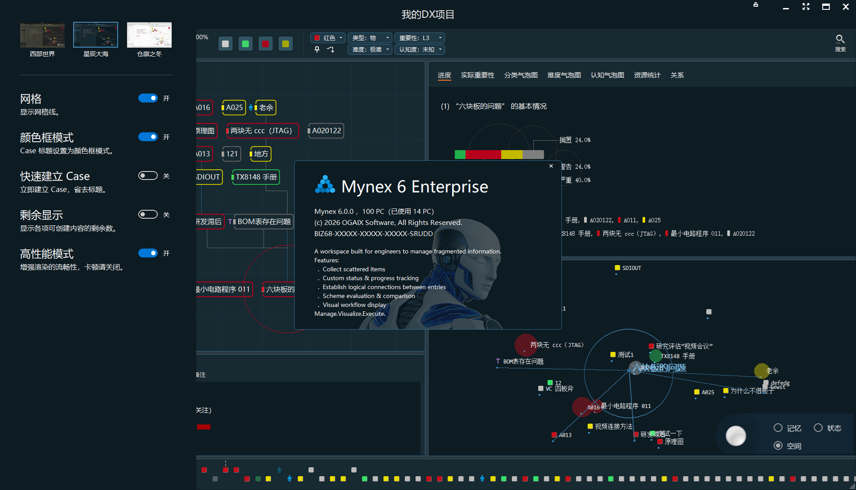Select the BOM表存在问题 case box
Viewport: 856px width, 490px height.
(263, 221)
